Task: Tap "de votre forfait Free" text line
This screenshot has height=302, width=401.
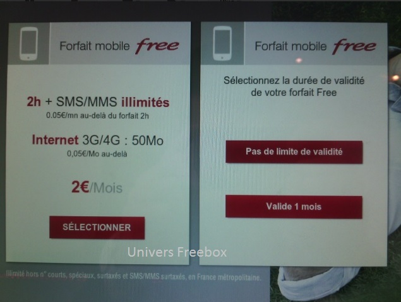Action: (x=294, y=93)
